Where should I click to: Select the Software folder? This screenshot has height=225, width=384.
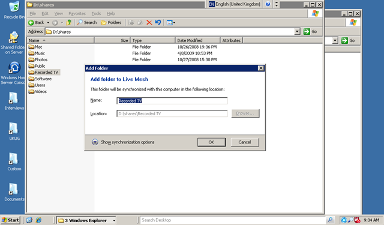point(40,79)
